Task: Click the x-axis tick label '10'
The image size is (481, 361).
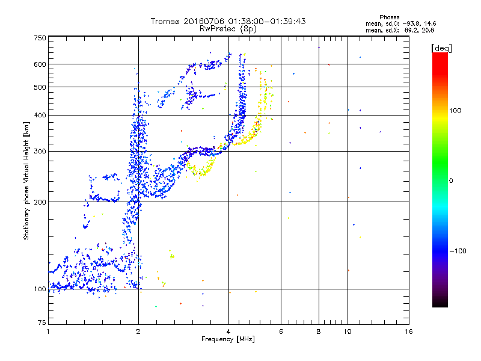Action: coord(348,332)
